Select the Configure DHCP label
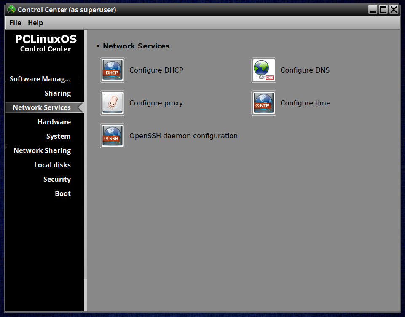The width and height of the screenshot is (405, 317). [x=156, y=70]
